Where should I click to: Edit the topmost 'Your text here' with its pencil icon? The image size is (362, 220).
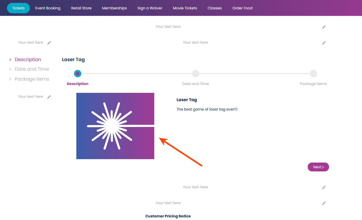[324, 27]
